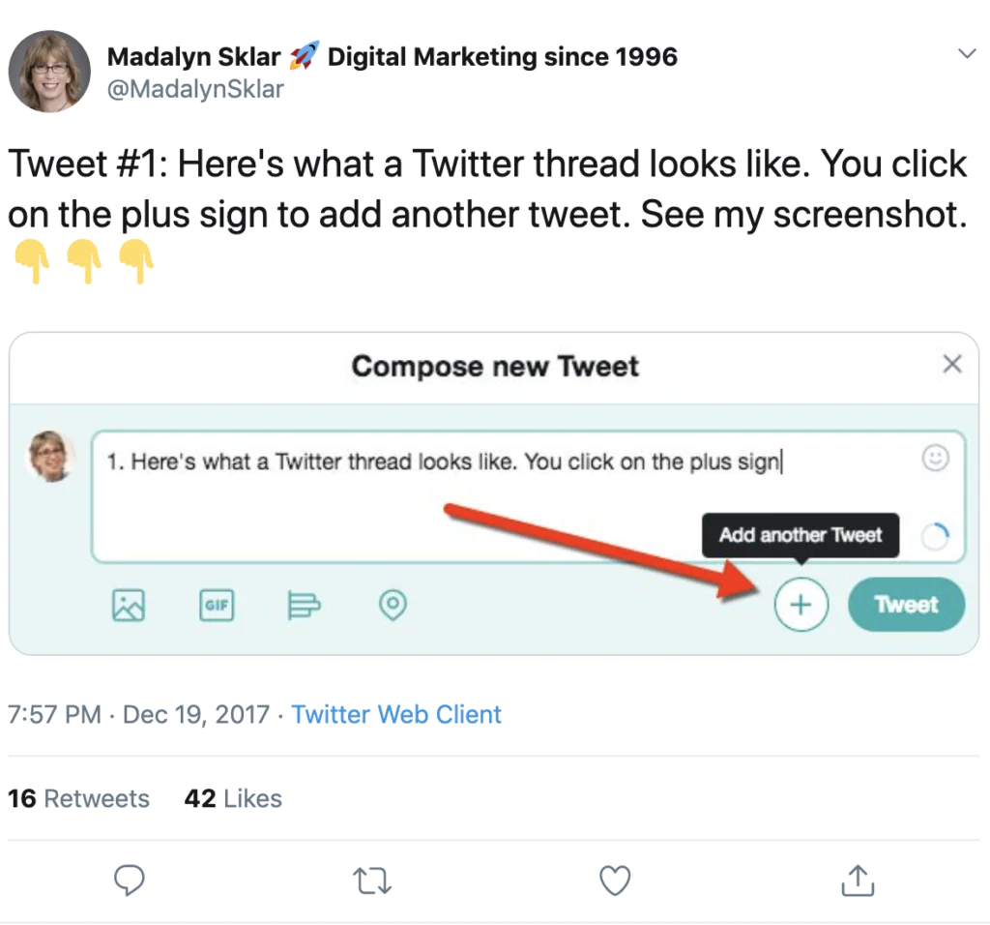This screenshot has height=925, width=990.
Task: Like the tweet with the heart icon
Action: point(615,880)
